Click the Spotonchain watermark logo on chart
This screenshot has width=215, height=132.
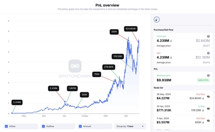75,66
